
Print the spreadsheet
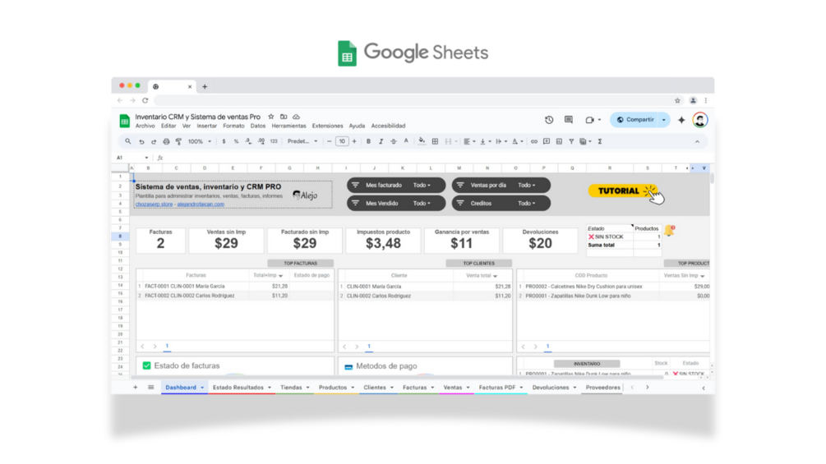[x=167, y=141]
